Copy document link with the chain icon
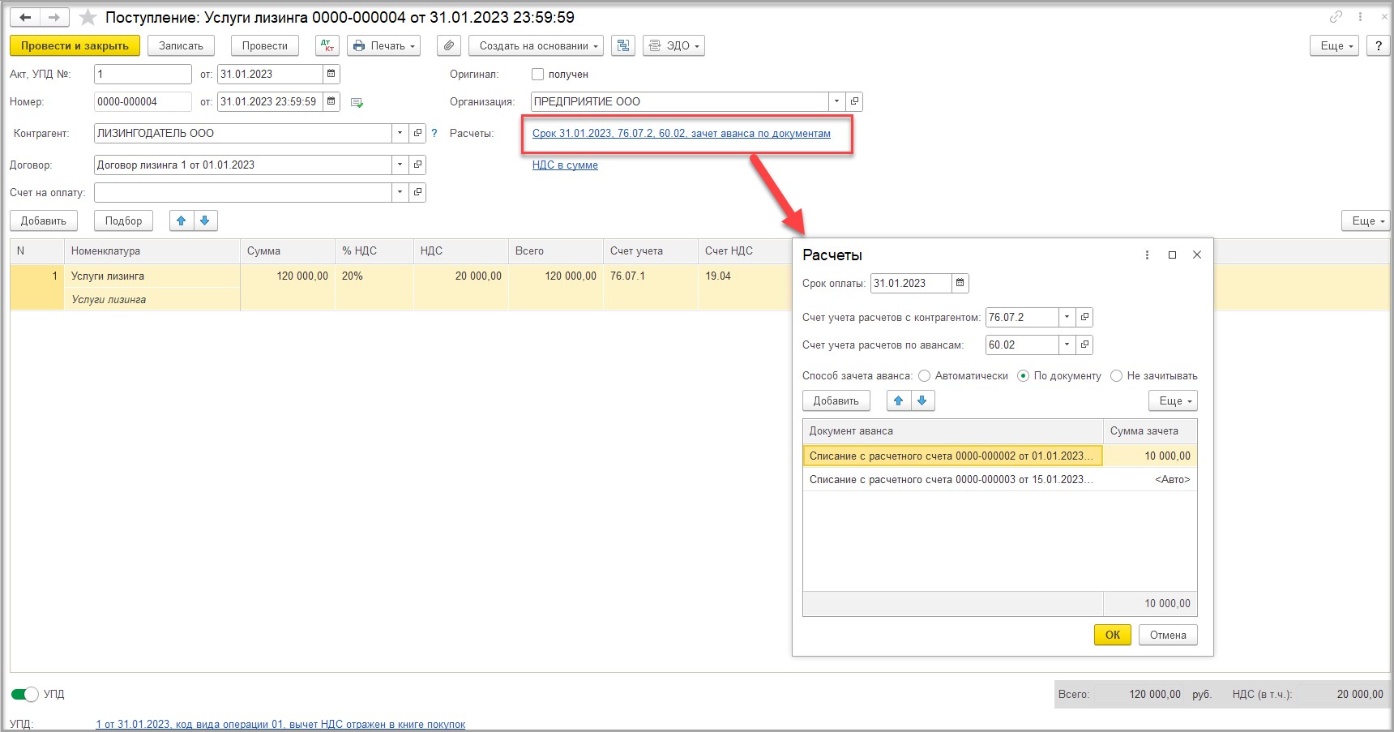This screenshot has width=1394, height=732. (1336, 16)
